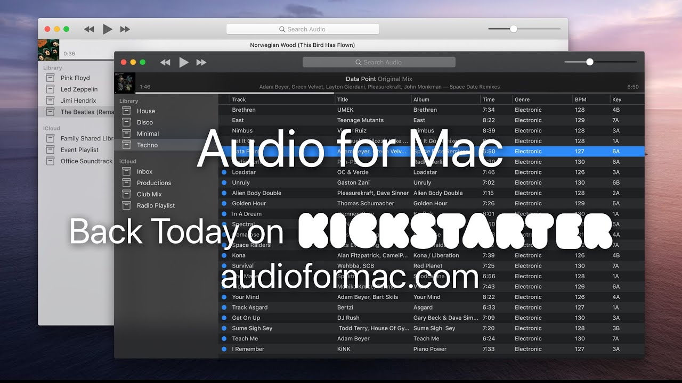Select the Brethren track row
Viewport: 682px width, 383px height.
point(431,110)
